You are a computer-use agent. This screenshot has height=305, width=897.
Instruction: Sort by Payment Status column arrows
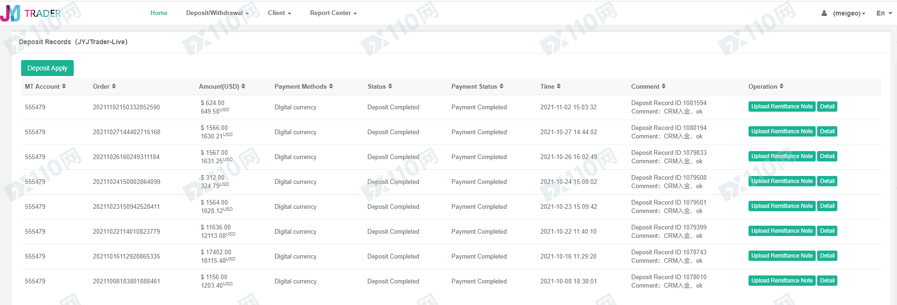(x=501, y=86)
